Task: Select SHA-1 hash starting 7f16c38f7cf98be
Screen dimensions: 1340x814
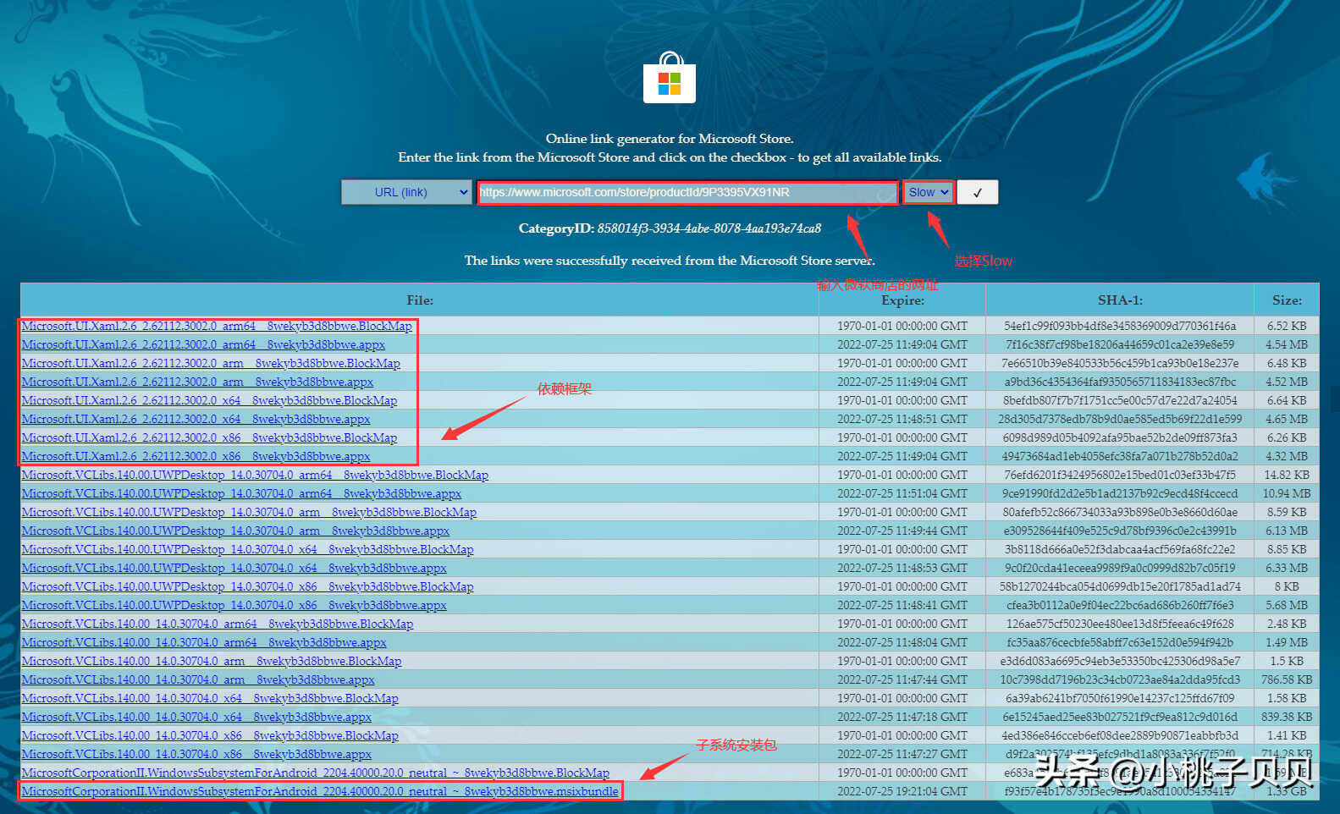Action: (1120, 344)
